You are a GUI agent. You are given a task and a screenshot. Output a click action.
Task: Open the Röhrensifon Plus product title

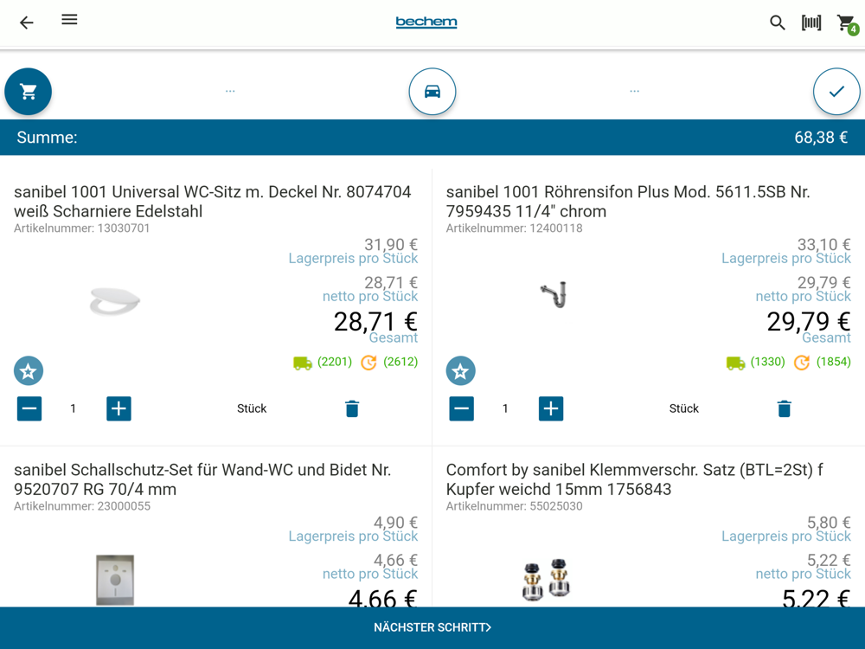[x=628, y=202]
